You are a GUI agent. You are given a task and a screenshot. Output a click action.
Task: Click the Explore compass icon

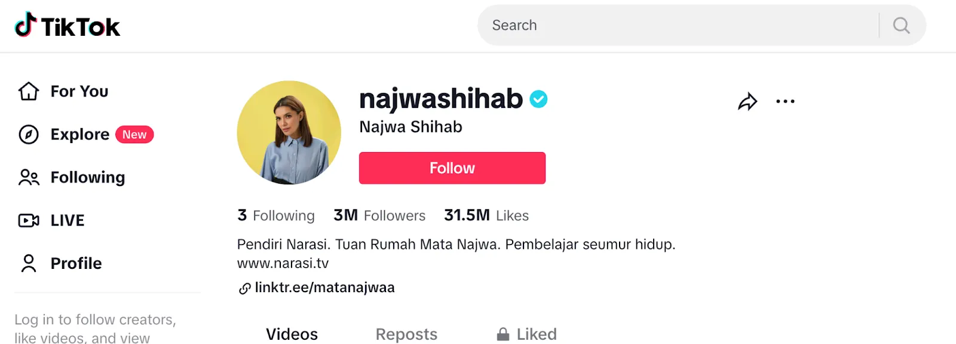pyautogui.click(x=29, y=134)
